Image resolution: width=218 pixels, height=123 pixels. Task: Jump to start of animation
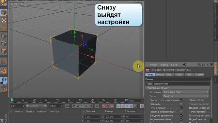pos(67,106)
